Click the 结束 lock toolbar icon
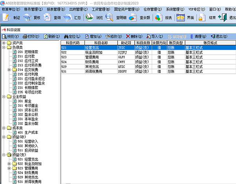236x184 pixels. click(x=206, y=17)
